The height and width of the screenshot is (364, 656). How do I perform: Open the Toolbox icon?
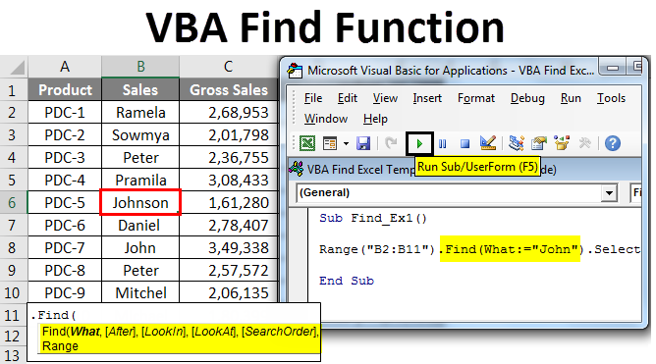click(x=585, y=143)
